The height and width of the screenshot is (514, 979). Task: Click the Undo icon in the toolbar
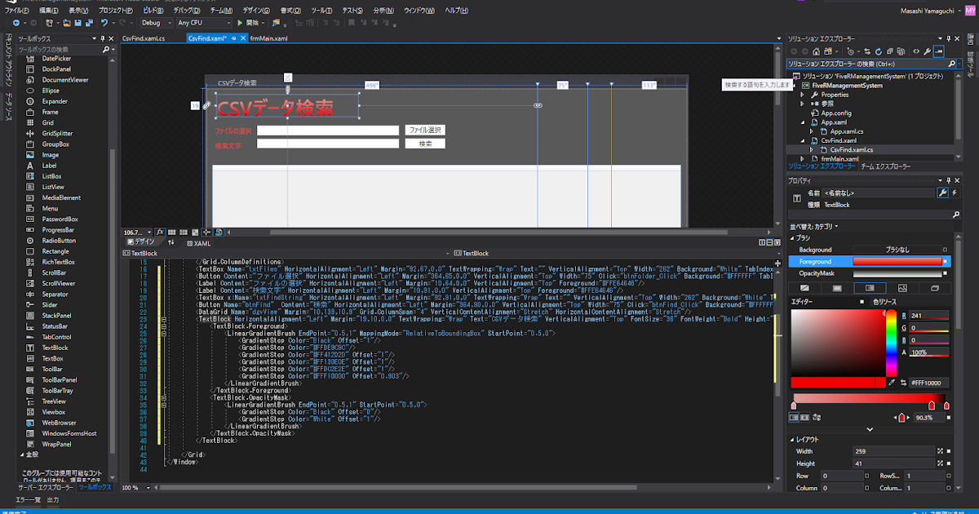coord(104,24)
